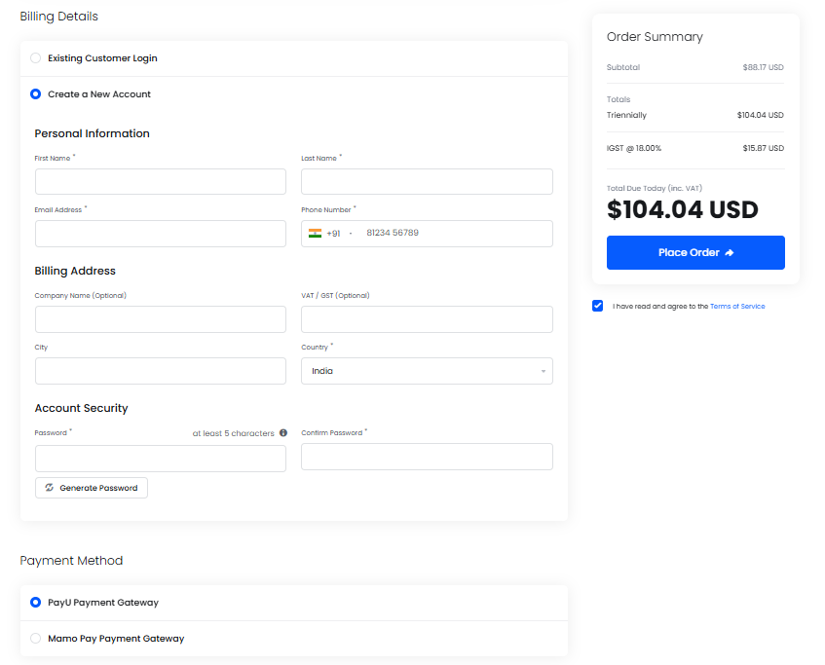The height and width of the screenshot is (665, 825).
Task: Click the India flag icon in phone field
Action: point(315,233)
